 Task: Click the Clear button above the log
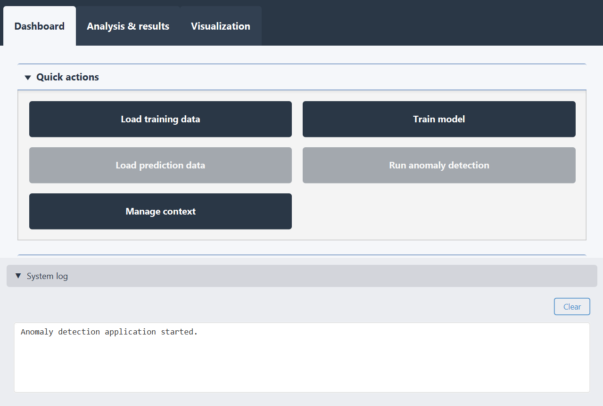[571, 306]
